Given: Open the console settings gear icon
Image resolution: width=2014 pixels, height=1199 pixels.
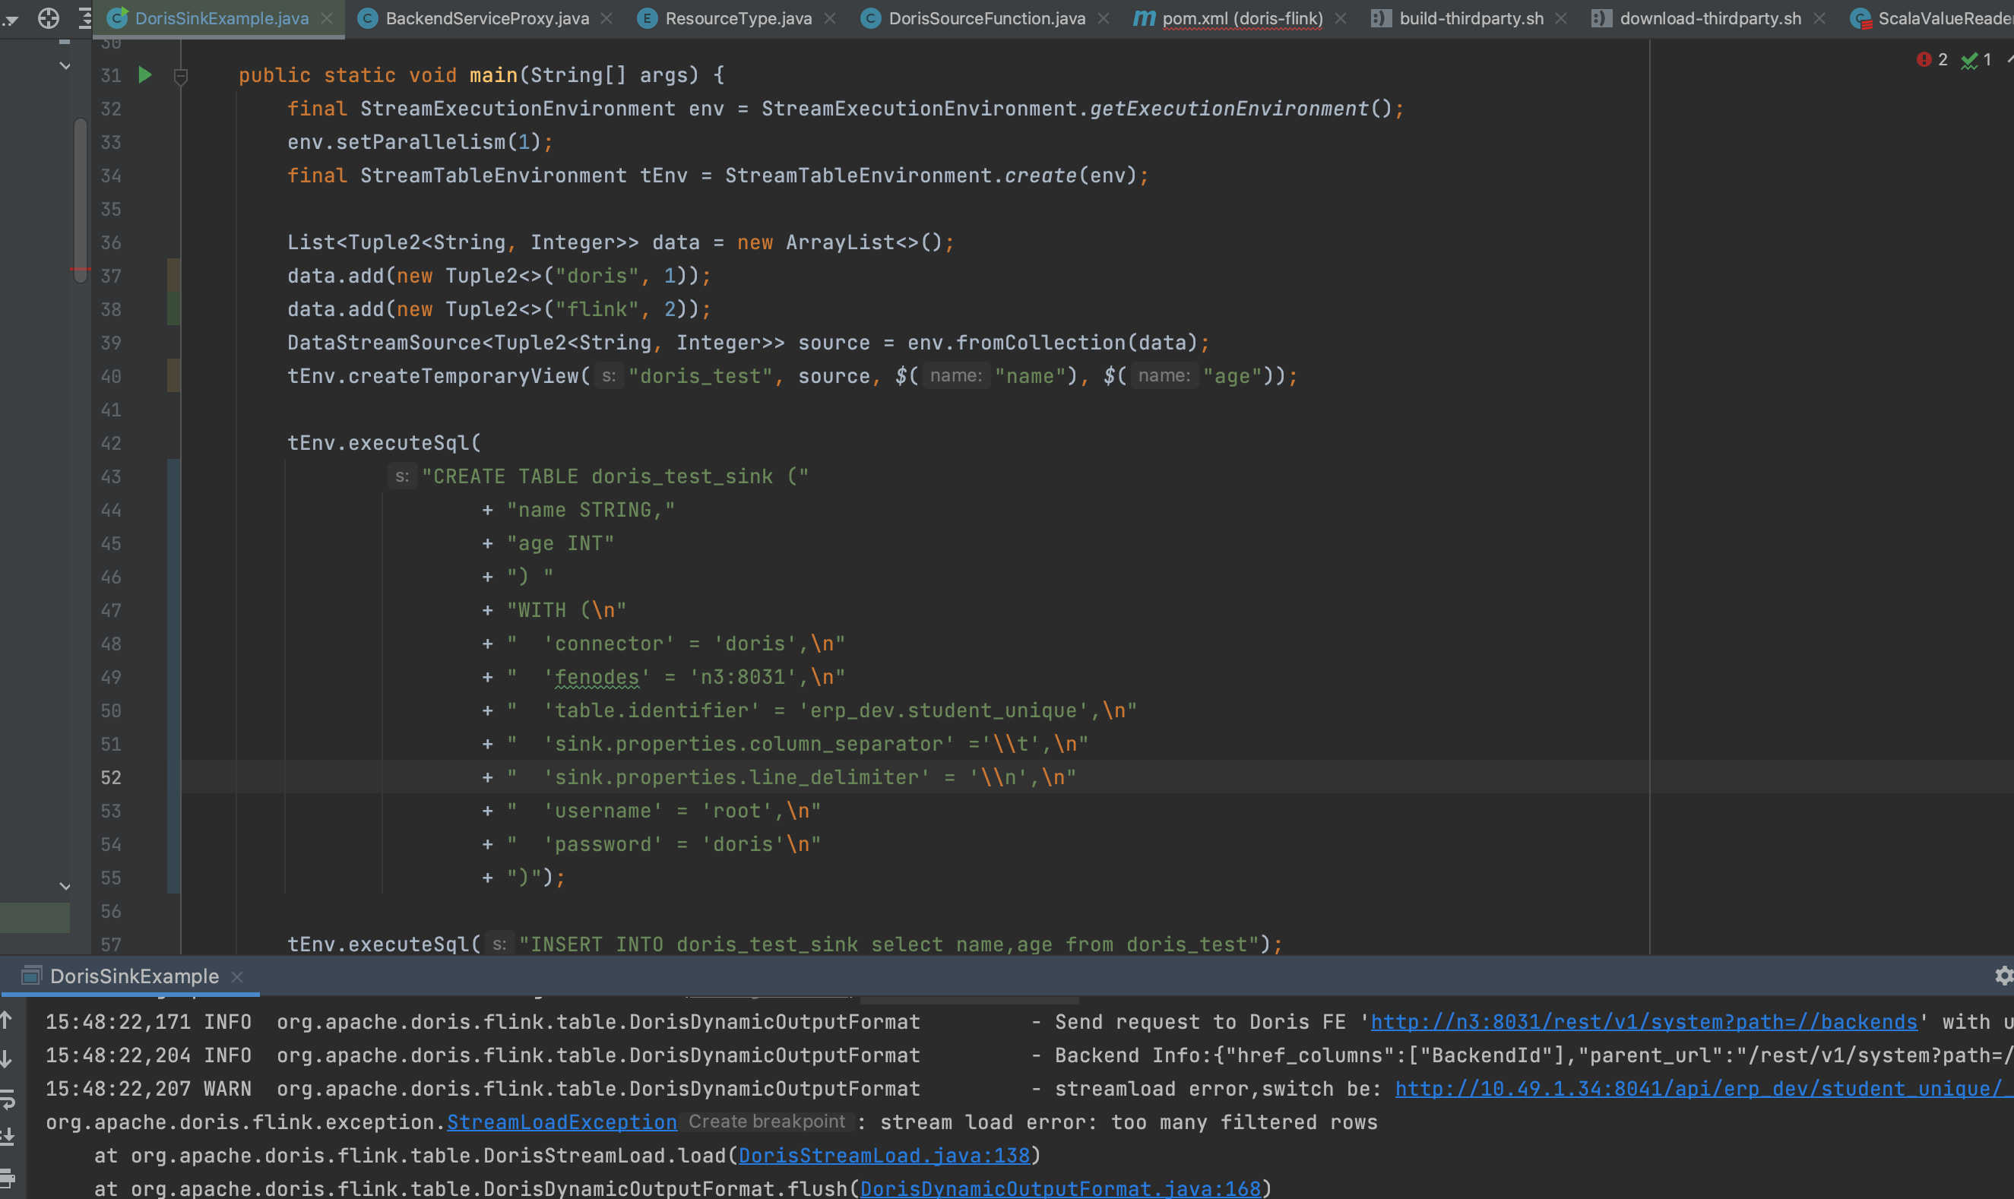Looking at the screenshot, I should point(2004,976).
